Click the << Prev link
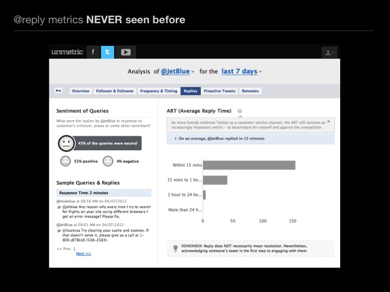Image resolution: width=390 pixels, height=292 pixels. click(64, 249)
